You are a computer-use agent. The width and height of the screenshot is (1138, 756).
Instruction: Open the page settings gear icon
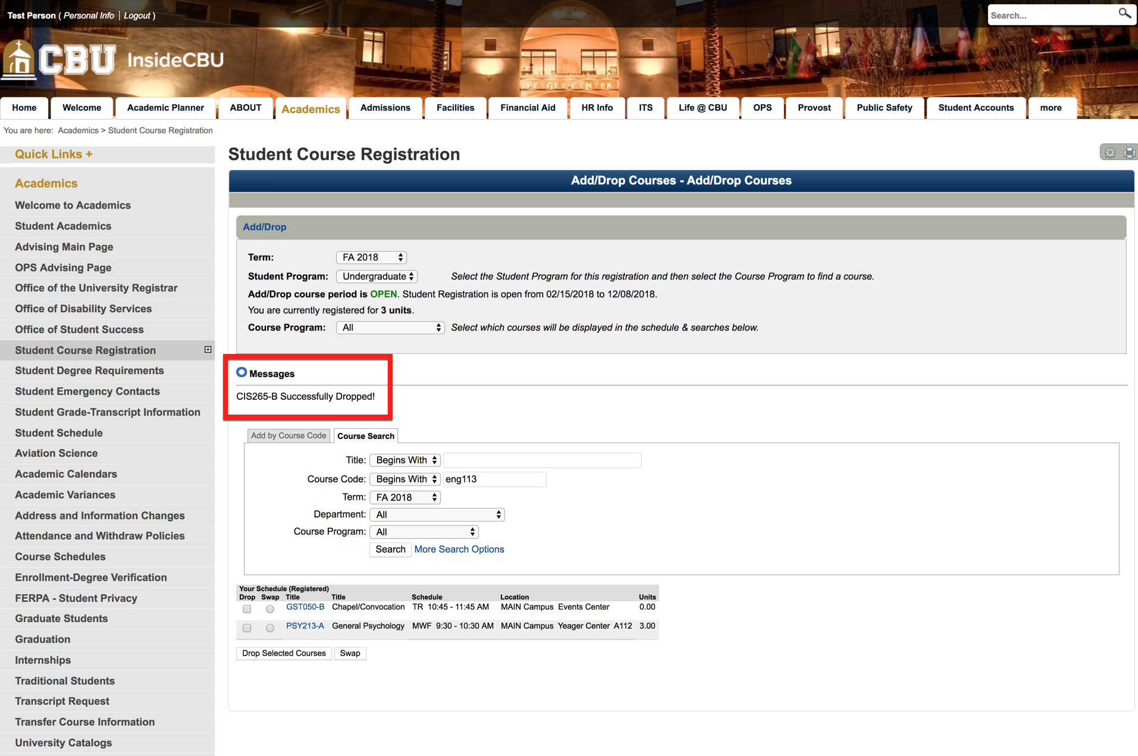click(1109, 153)
